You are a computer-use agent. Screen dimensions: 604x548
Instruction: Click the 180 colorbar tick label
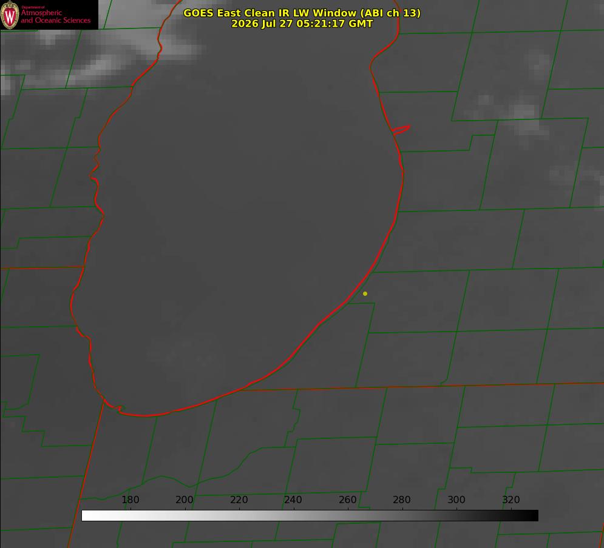(130, 500)
